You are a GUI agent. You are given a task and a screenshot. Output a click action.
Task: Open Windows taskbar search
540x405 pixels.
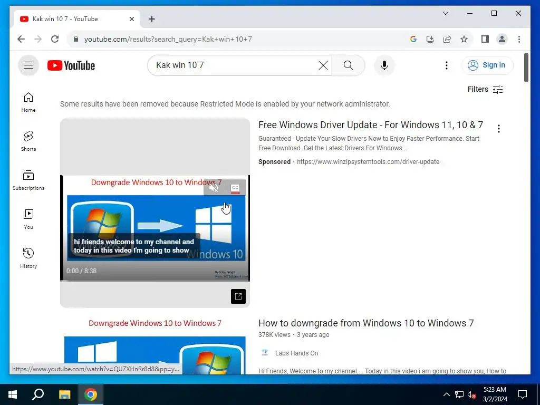point(38,394)
